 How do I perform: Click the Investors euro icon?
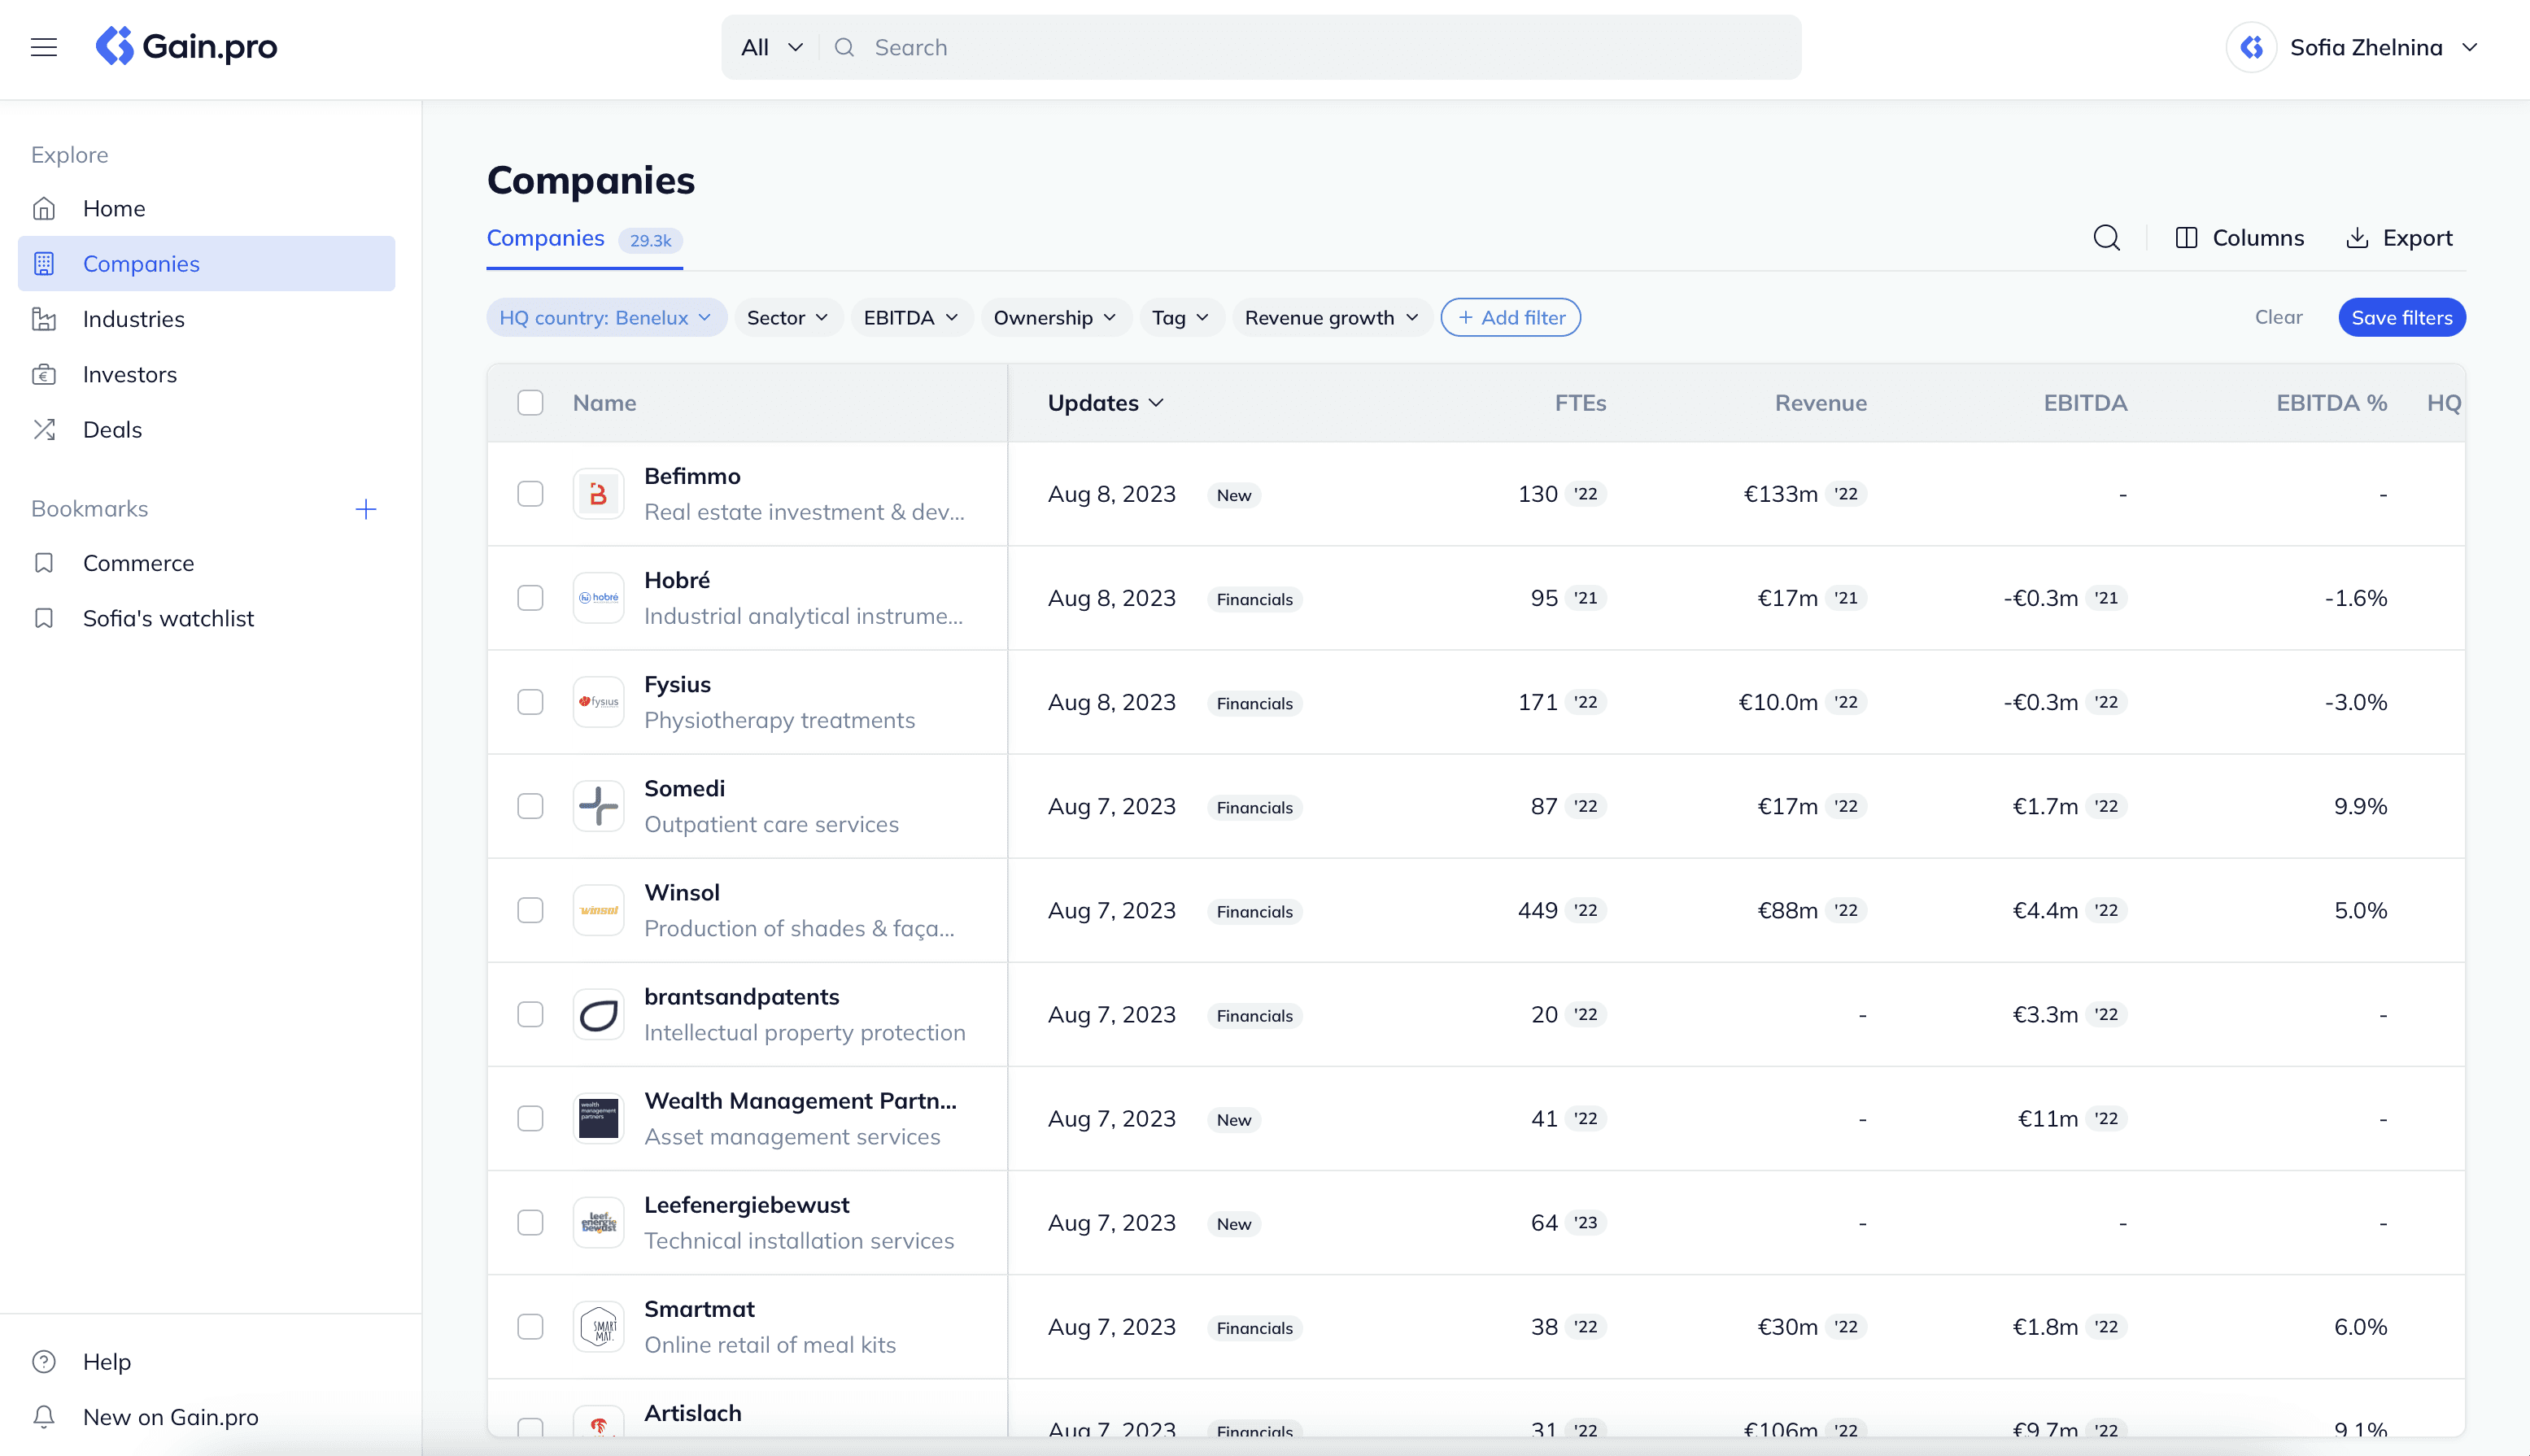pyautogui.click(x=44, y=374)
